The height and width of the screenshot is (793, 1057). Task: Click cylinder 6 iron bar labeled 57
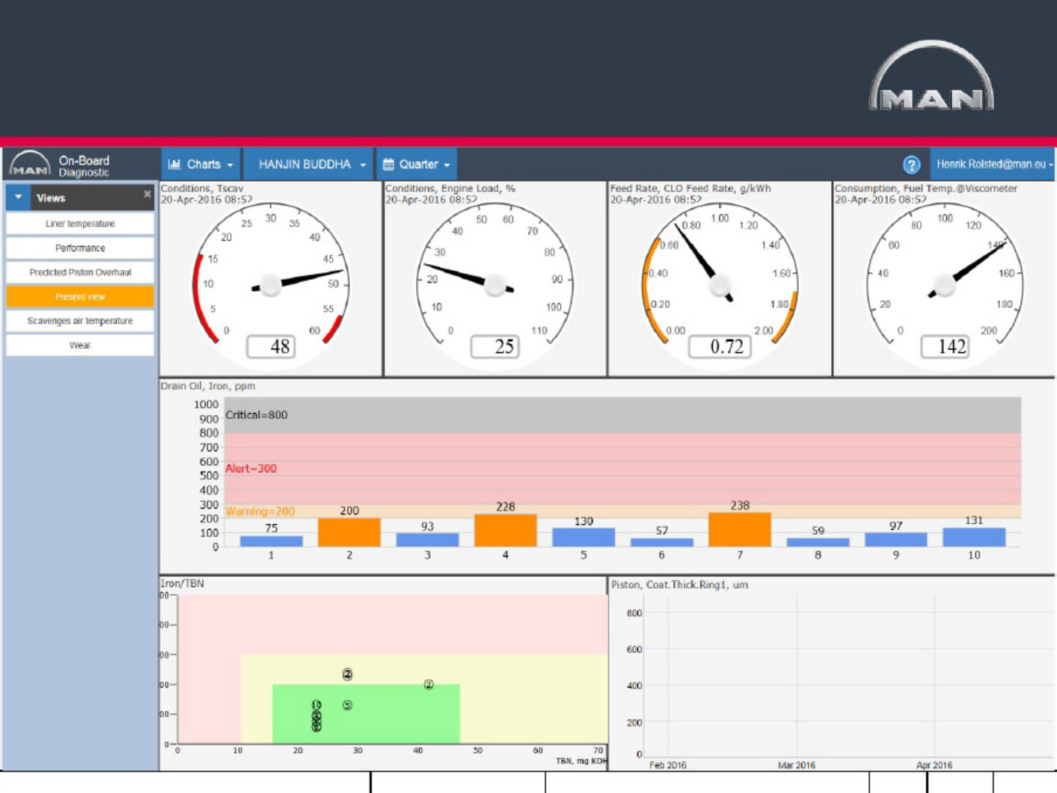[x=662, y=542]
